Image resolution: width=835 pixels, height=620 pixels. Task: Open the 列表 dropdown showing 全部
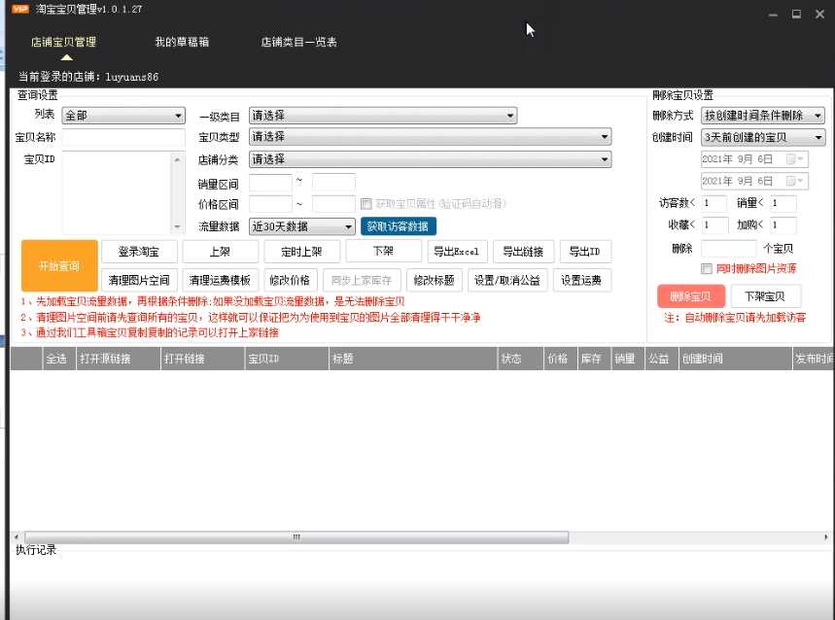tap(123, 116)
